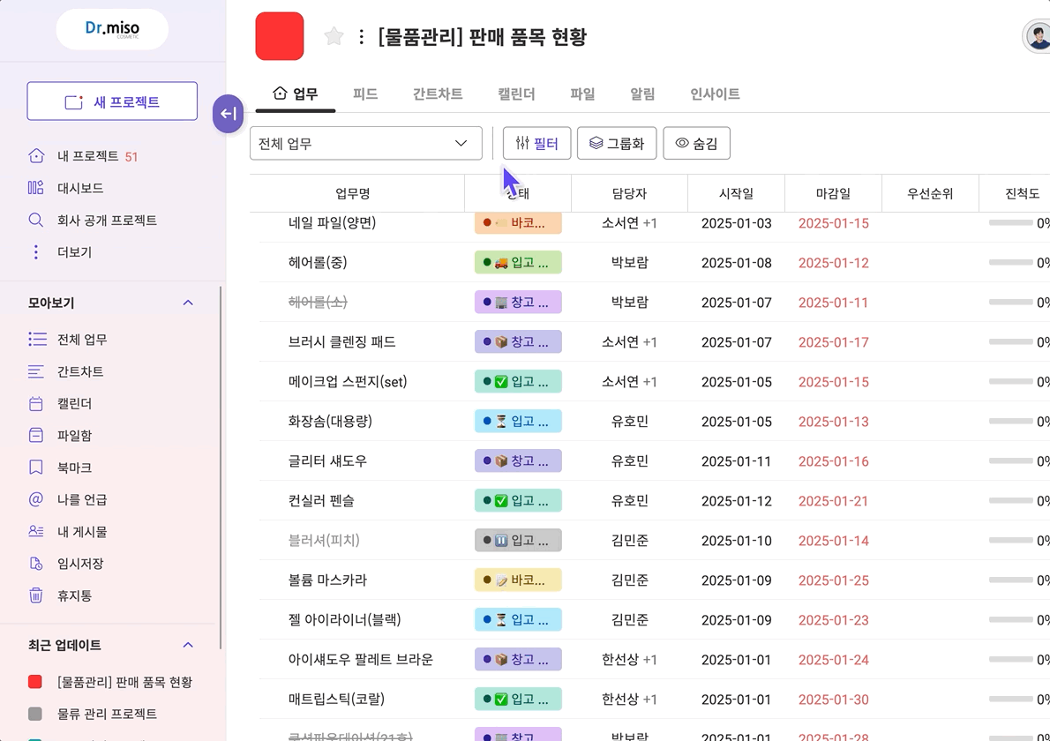Open the 파일함 file box
1050x741 pixels.
[x=74, y=435]
